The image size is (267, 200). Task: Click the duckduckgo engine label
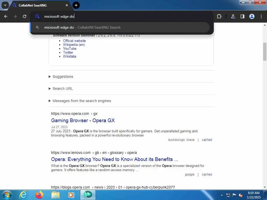point(176,140)
